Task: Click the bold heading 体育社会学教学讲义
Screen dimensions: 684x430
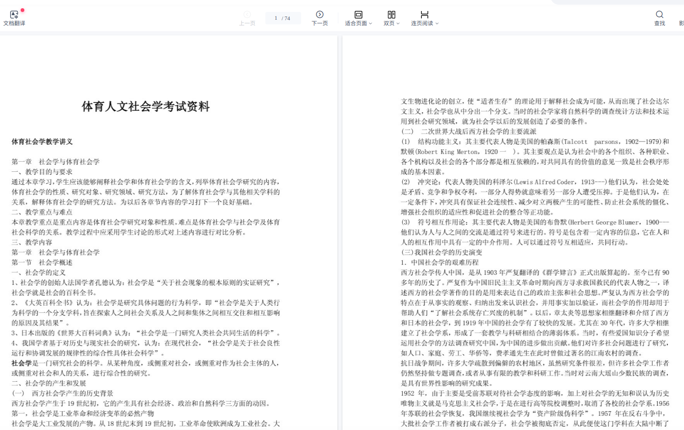Action: click(42, 142)
